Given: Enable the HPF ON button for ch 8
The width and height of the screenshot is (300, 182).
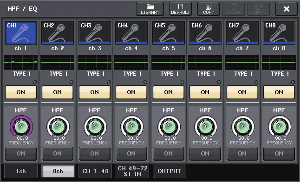Looking at the screenshot, I should (x=279, y=154).
